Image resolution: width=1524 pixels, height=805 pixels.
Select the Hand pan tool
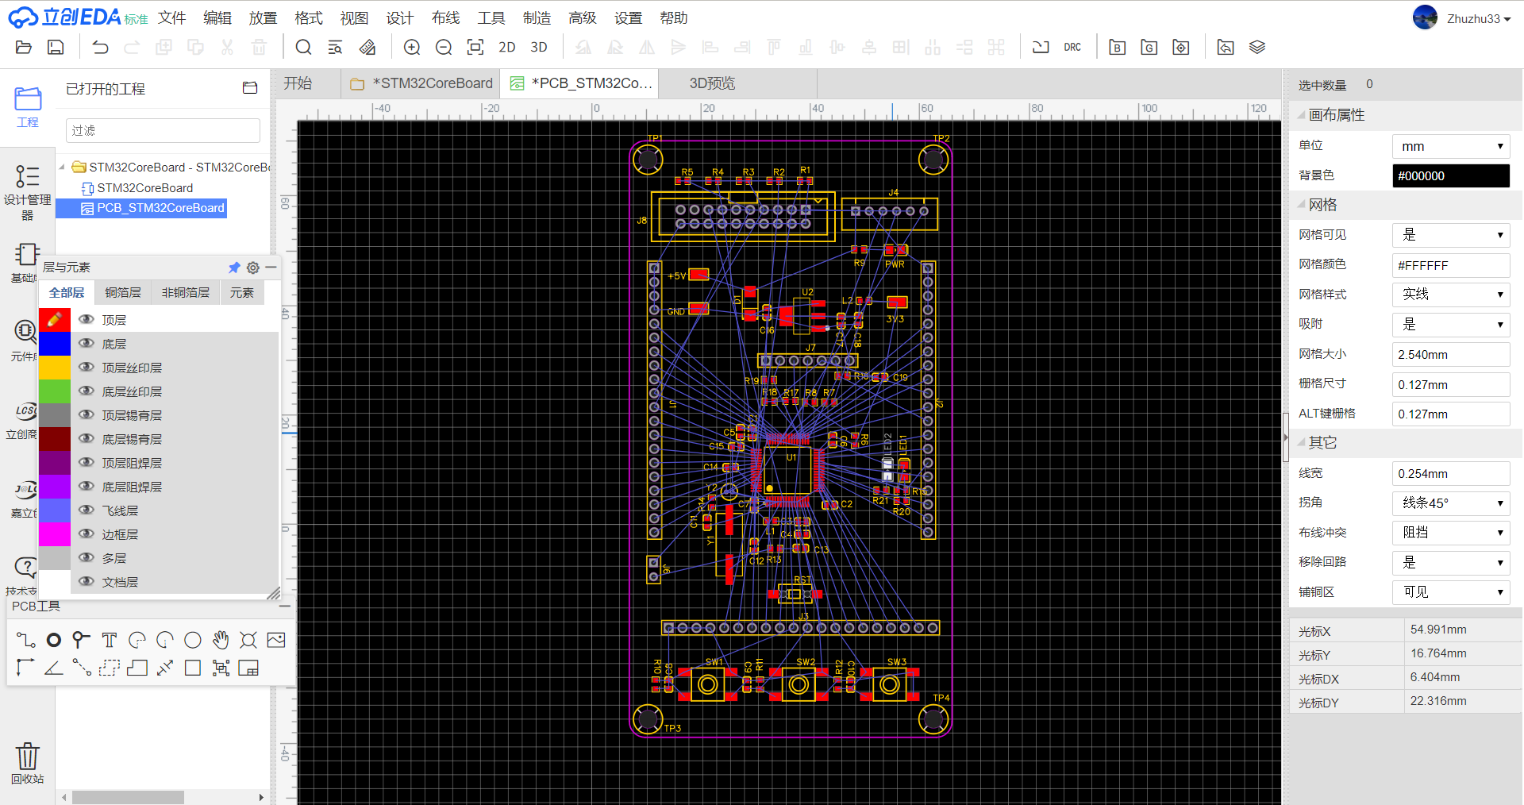pyautogui.click(x=220, y=639)
